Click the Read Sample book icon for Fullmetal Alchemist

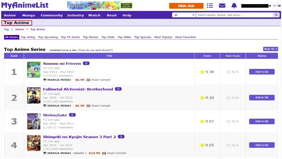[88, 106]
